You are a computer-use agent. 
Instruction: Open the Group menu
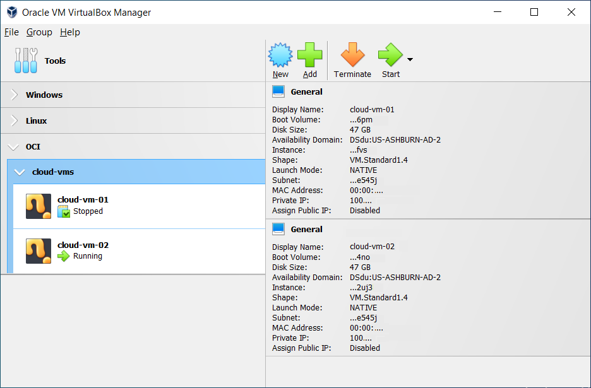(x=39, y=32)
